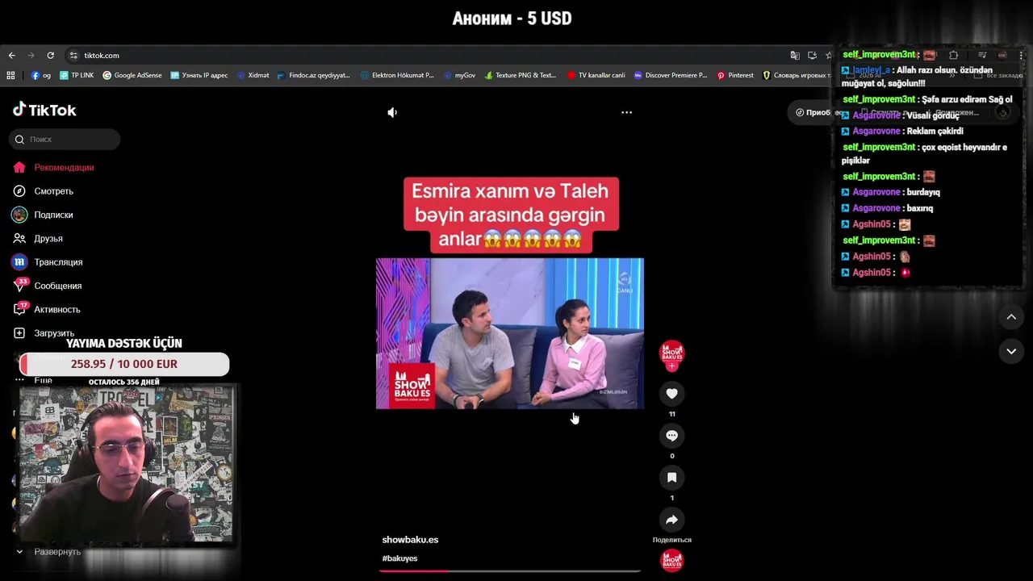Screen dimensions: 1033x581
Task: Click the TikTok logo
Action: coord(44,110)
